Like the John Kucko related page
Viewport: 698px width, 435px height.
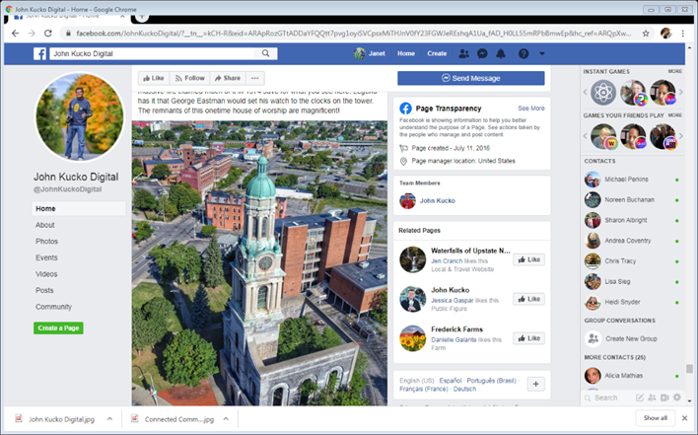coord(528,299)
